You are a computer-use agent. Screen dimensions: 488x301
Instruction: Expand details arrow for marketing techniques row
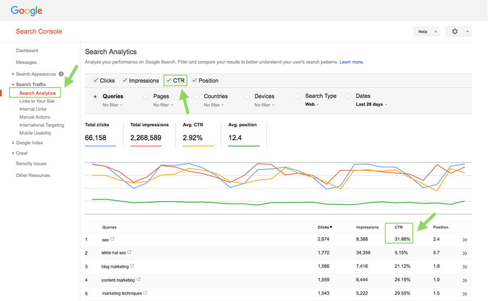465,293
